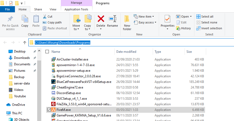Sort by Date modified column header
This screenshot has height=121, width=234.
pyautogui.click(x=126, y=52)
